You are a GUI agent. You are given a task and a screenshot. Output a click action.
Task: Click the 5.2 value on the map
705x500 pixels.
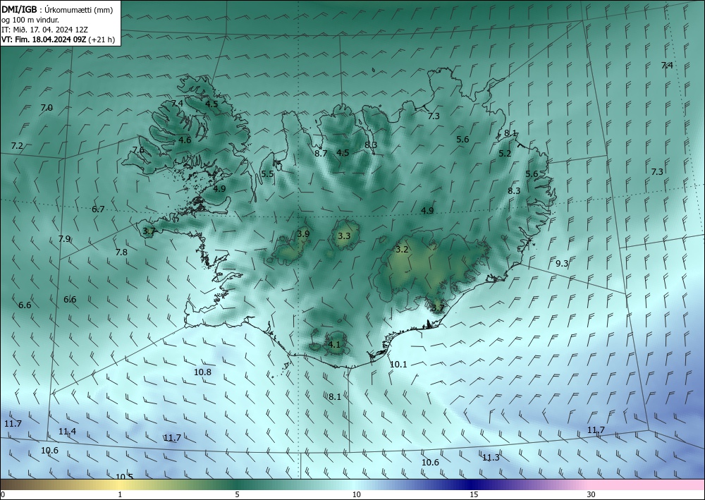(505, 153)
